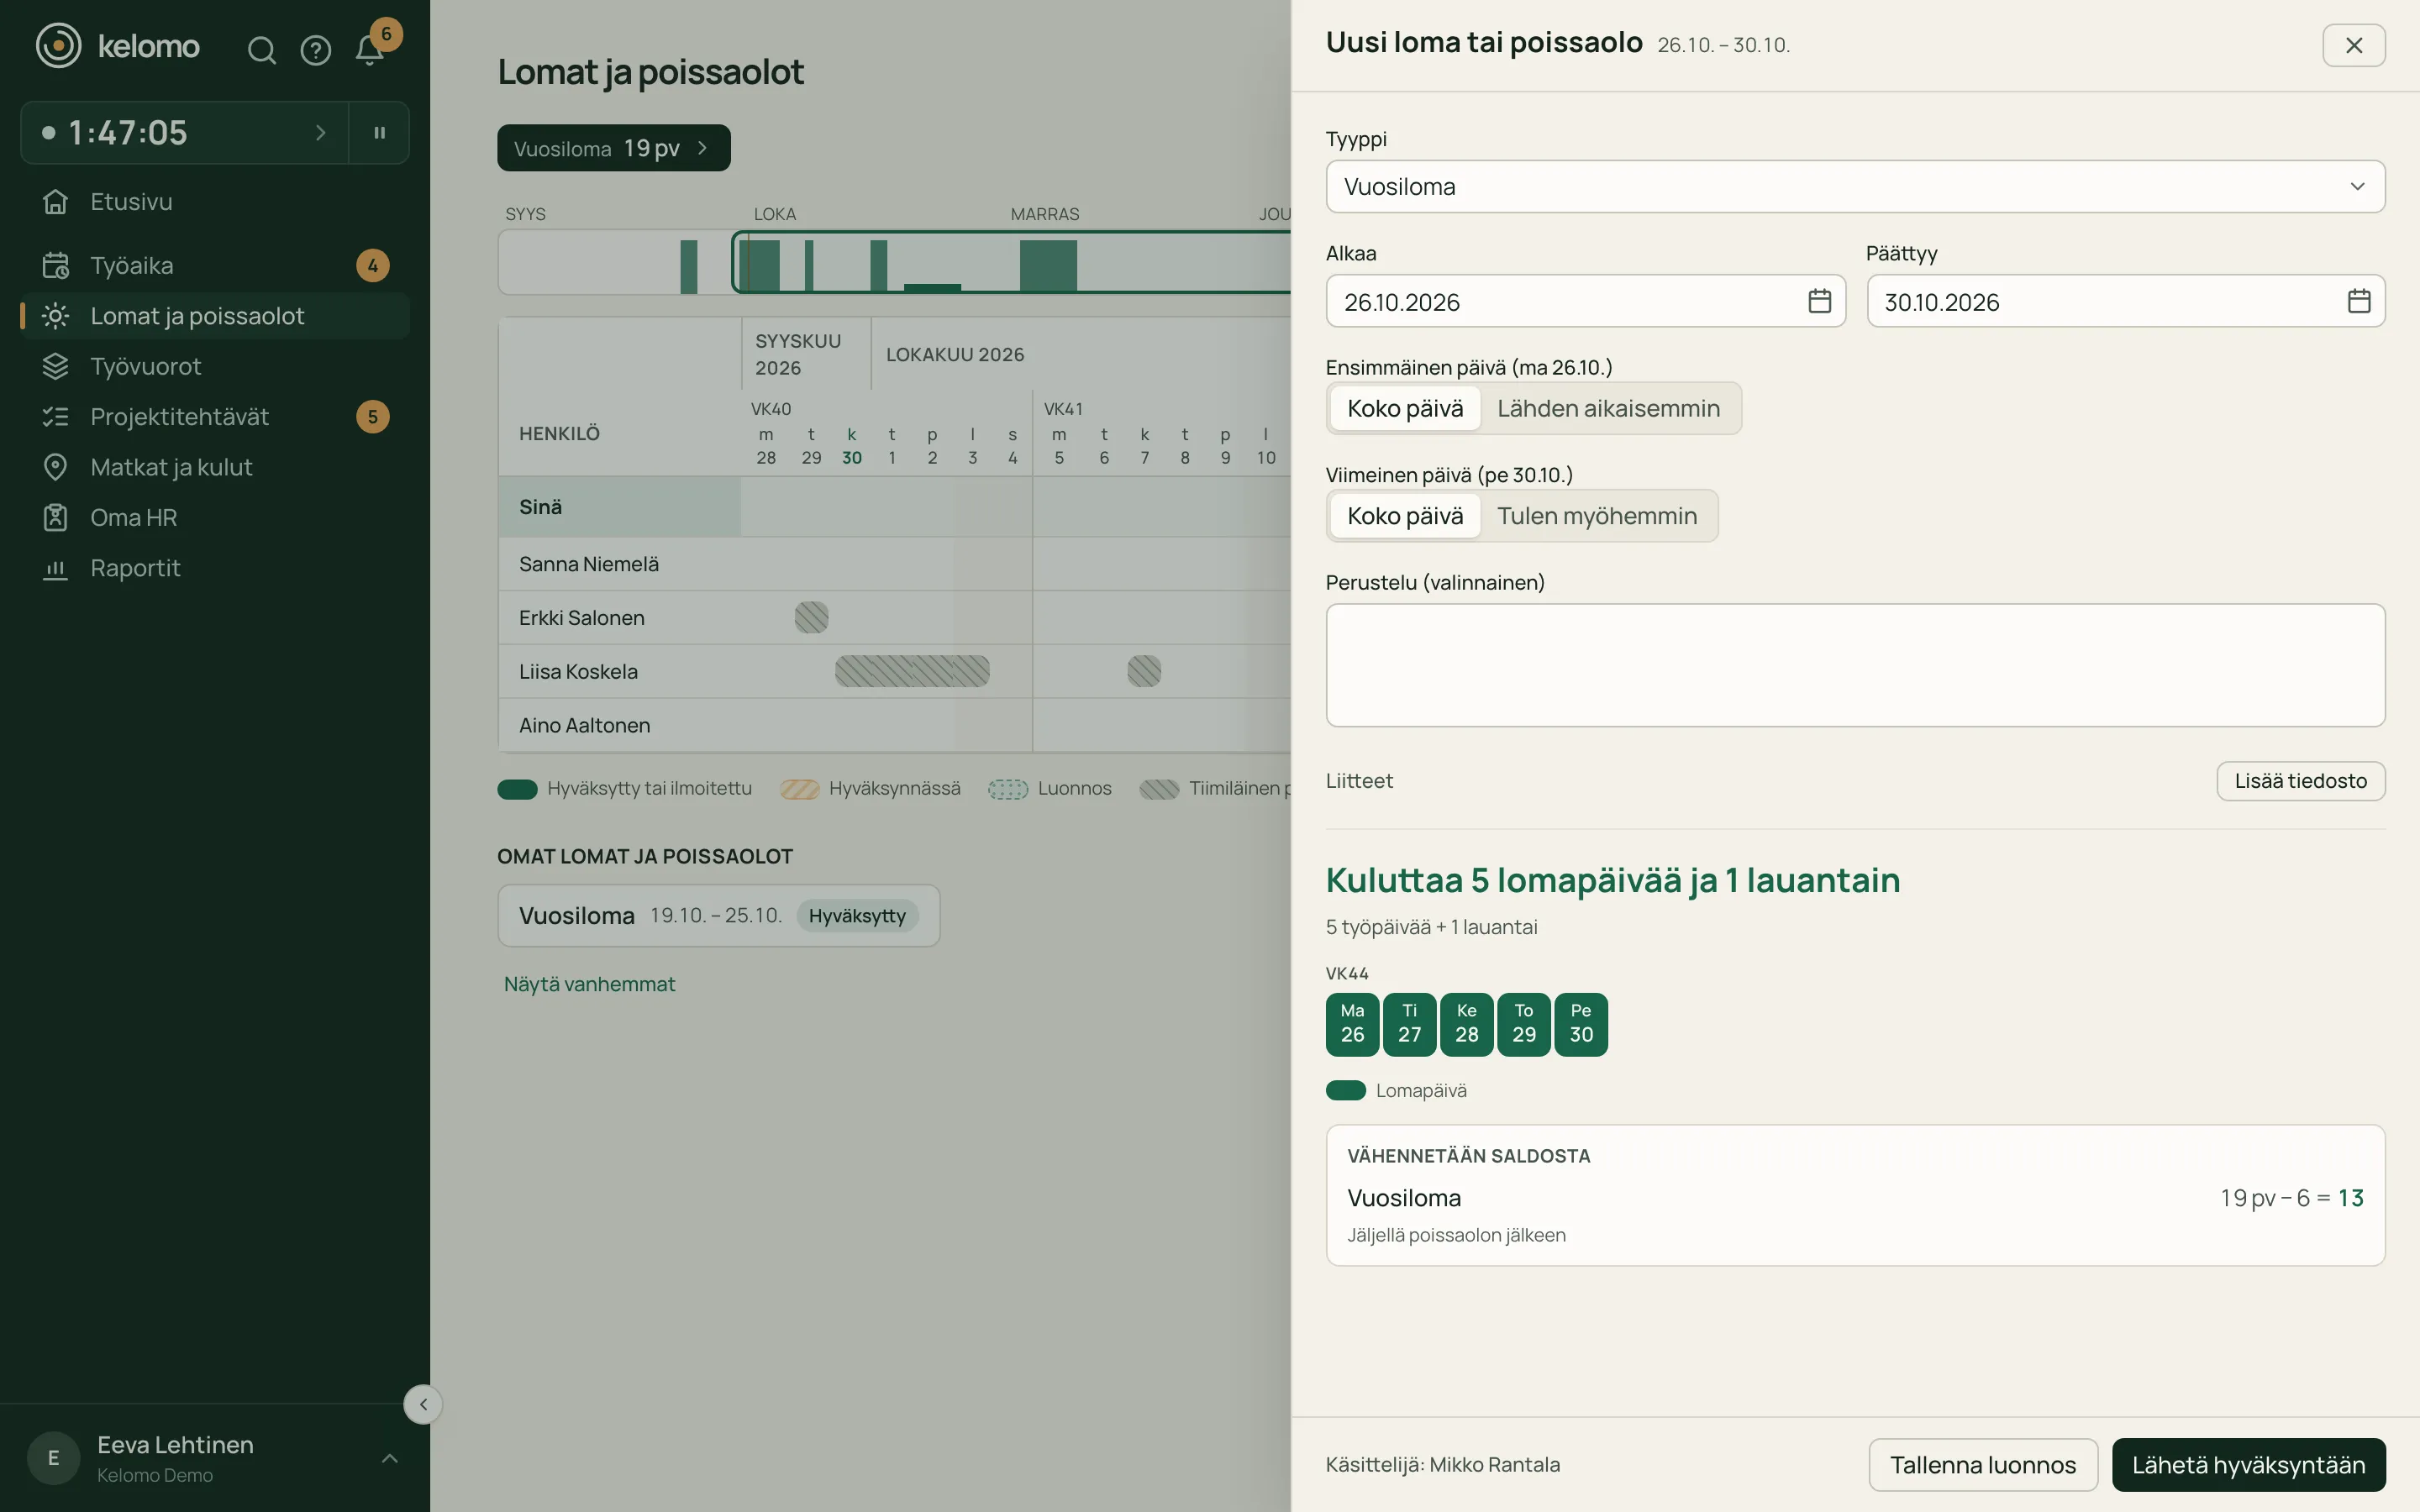Select Lähden aikaisemmin option

1608,409
